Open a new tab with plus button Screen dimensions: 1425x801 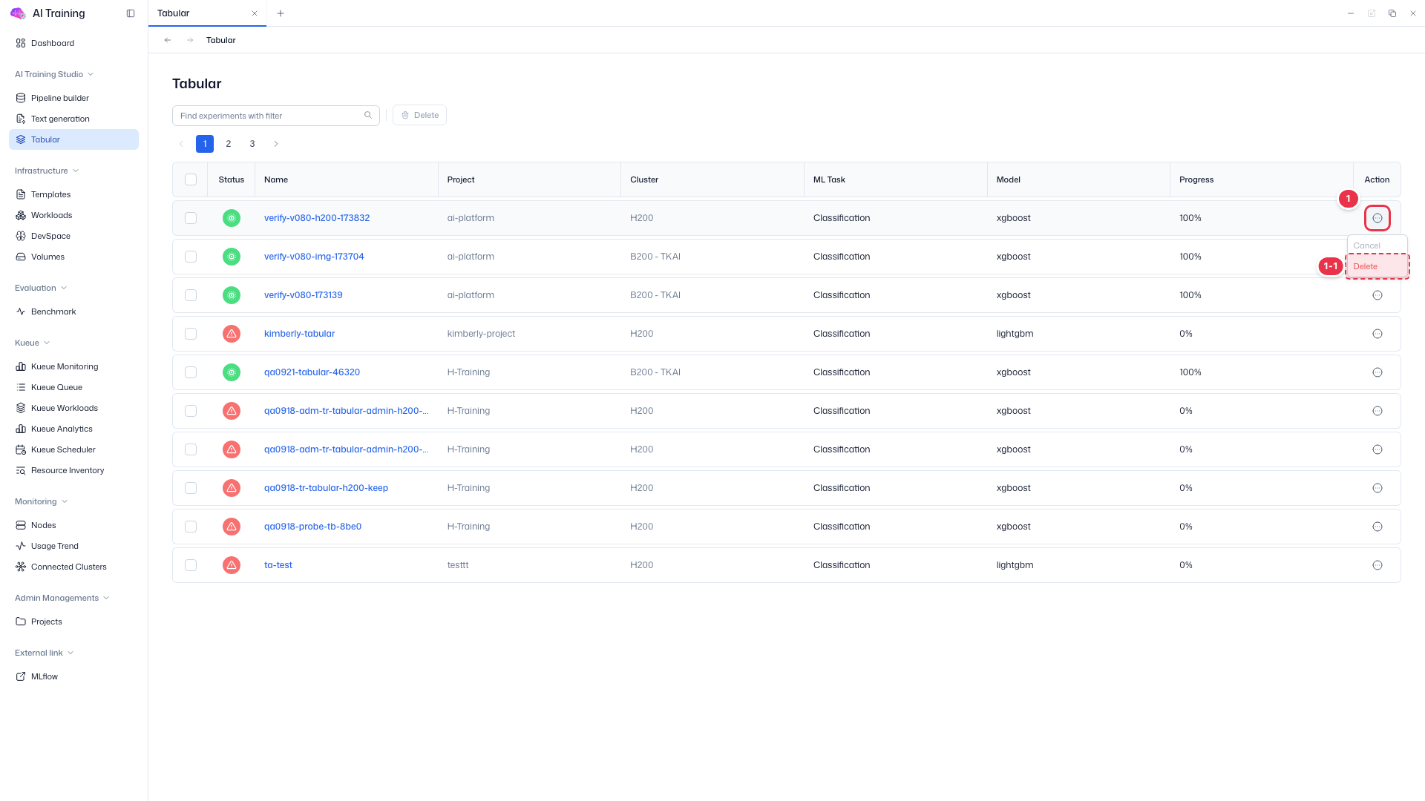[x=281, y=13]
